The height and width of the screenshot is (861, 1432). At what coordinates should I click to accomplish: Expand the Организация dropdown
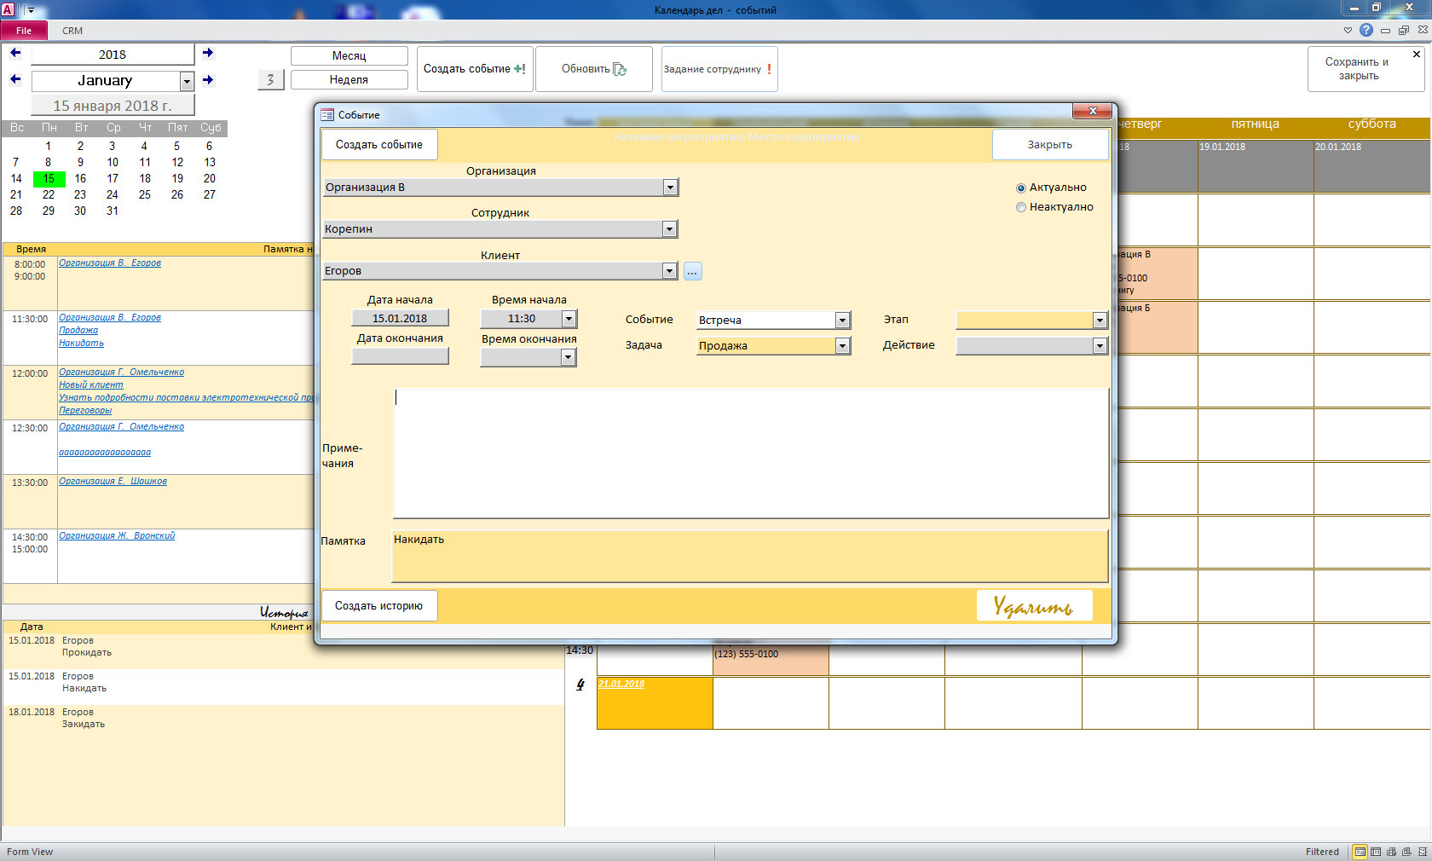pyautogui.click(x=670, y=188)
